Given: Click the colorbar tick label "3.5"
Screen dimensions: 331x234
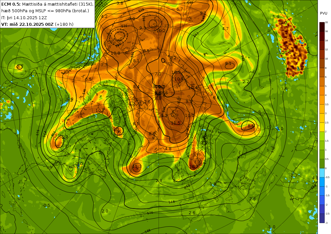Looking at the screenshot, I should click(327, 104).
